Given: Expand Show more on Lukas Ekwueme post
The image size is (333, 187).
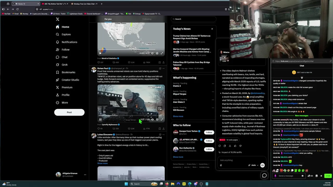Looking at the screenshot, I should click(x=102, y=163).
